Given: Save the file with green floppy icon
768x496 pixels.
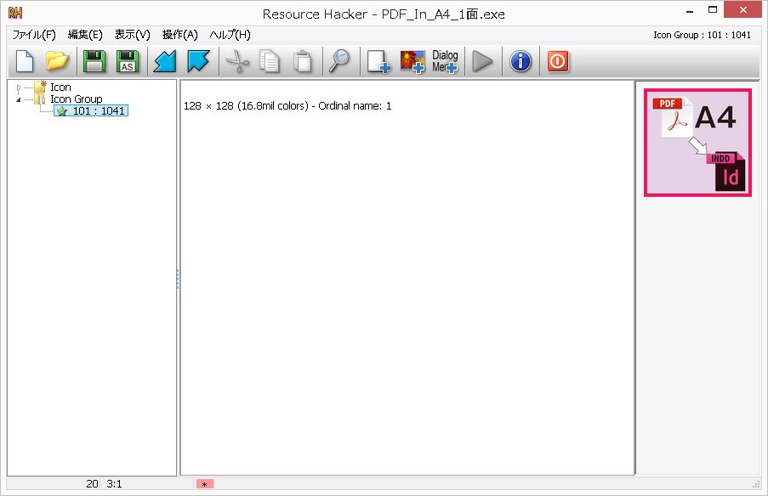Looking at the screenshot, I should 94,62.
